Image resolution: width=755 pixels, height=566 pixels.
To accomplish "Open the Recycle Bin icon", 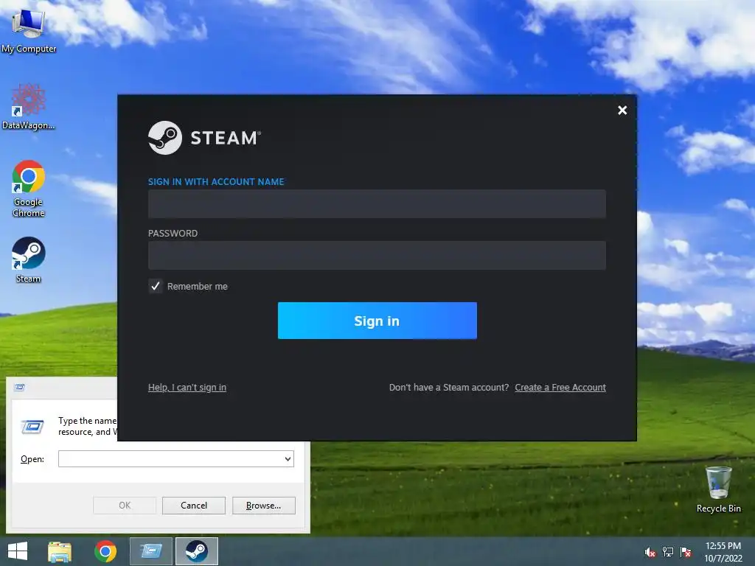I will coord(718,489).
